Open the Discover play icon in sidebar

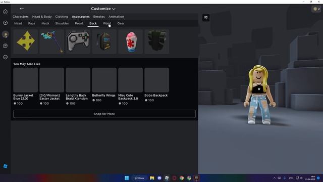[x=6, y=23]
